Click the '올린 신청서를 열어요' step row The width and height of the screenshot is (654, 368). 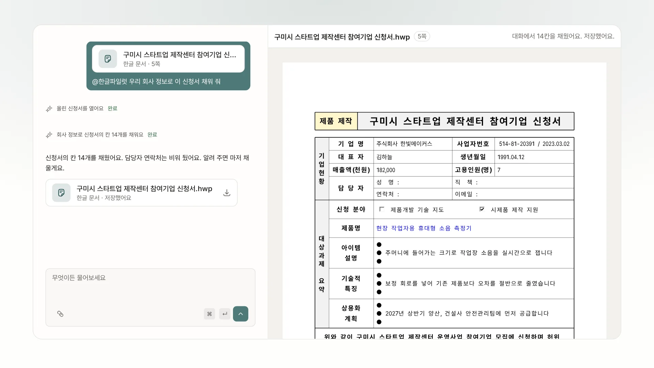click(x=82, y=108)
